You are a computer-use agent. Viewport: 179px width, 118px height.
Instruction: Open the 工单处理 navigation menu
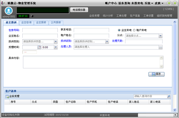121,16
